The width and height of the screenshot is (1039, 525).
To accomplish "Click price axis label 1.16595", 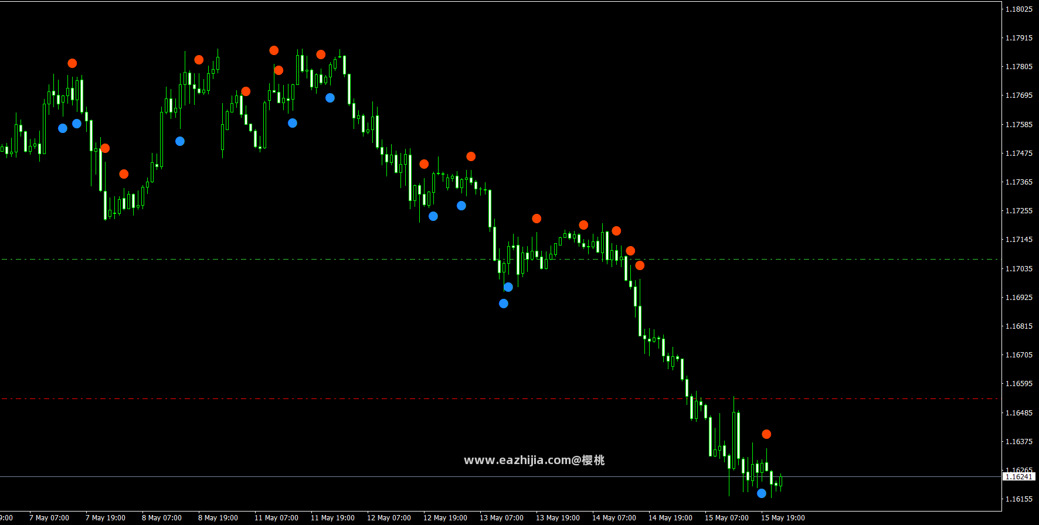I will coord(1019,384).
